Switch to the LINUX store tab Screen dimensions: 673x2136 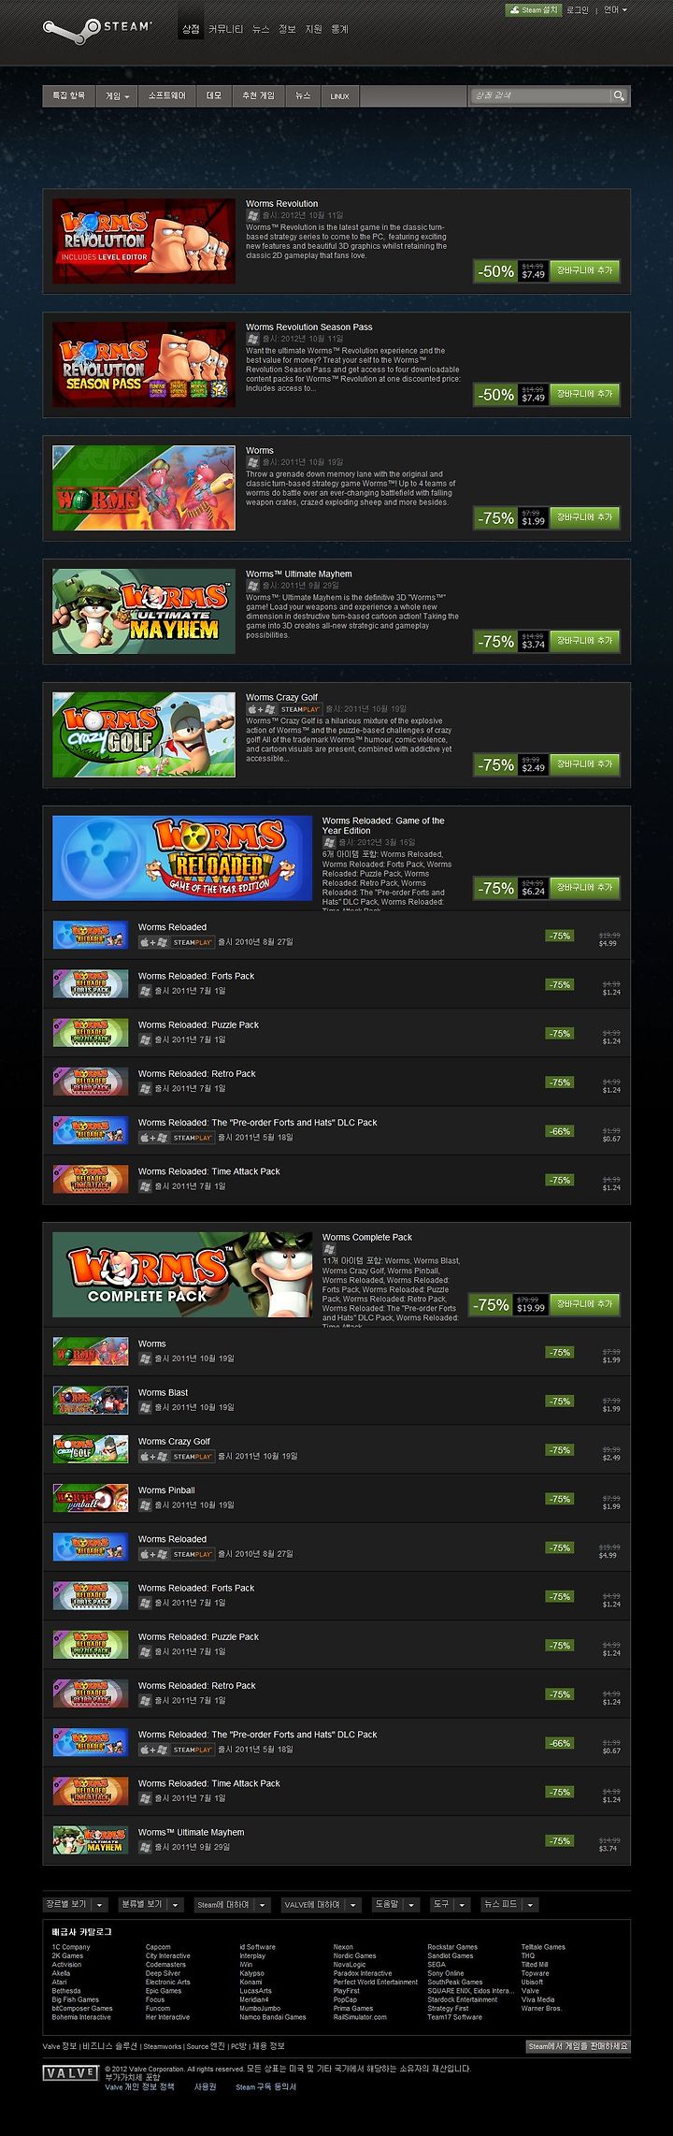[x=339, y=95]
